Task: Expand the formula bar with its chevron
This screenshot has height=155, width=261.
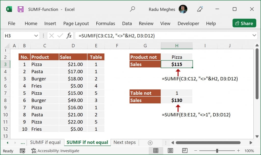Action: (254, 36)
